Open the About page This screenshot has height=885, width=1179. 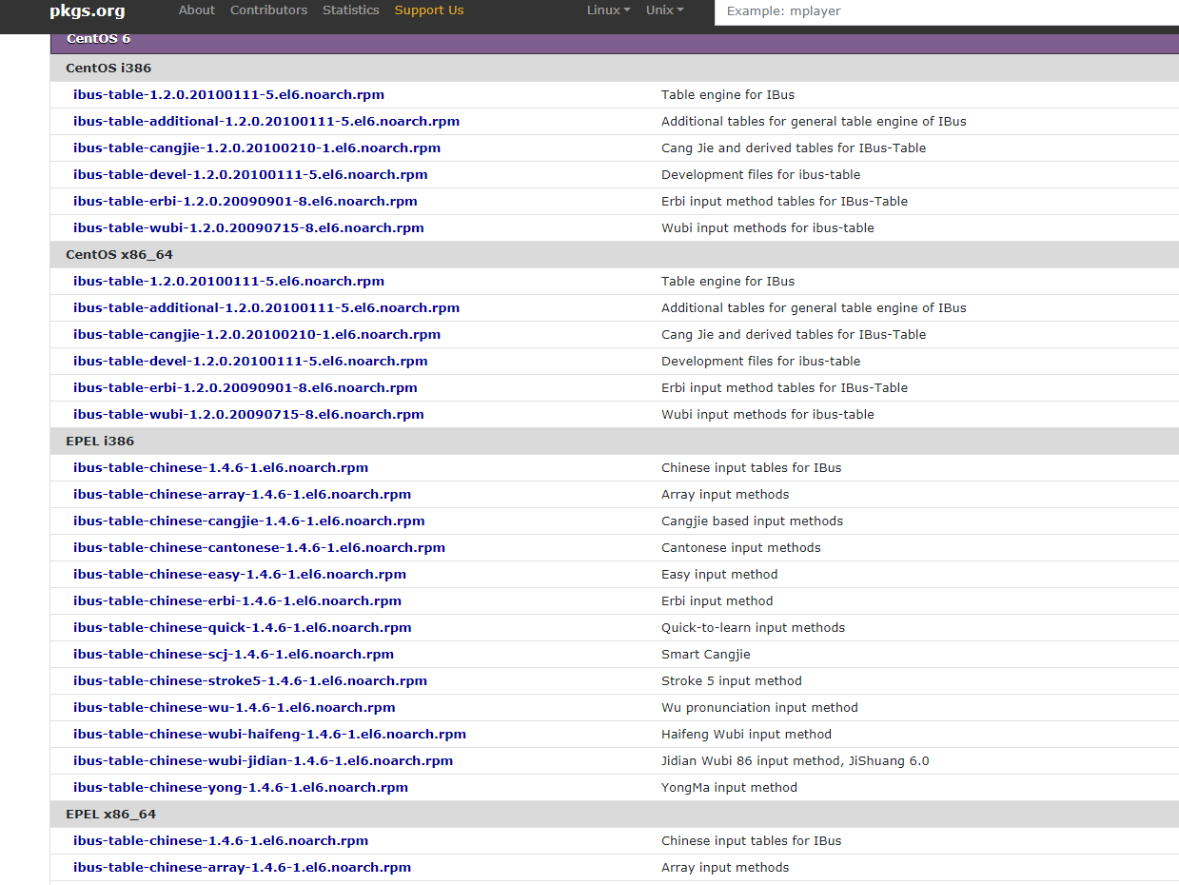[x=196, y=10]
